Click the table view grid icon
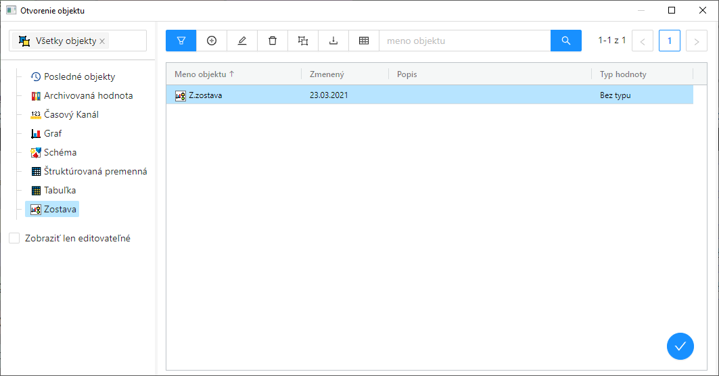Screen dimensions: 719x376 (364, 41)
